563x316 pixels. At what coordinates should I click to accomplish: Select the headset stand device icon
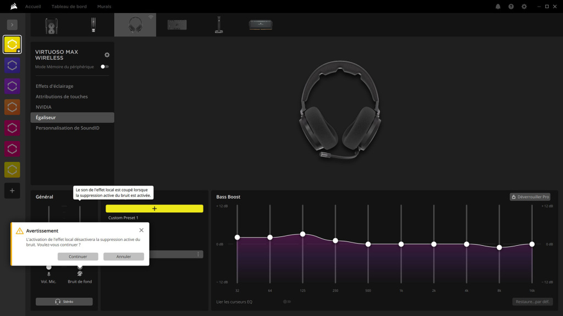point(219,25)
